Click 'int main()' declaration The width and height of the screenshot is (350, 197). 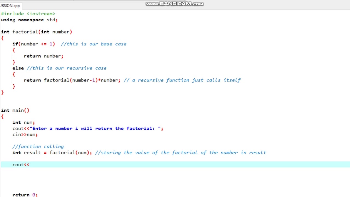coord(15,110)
